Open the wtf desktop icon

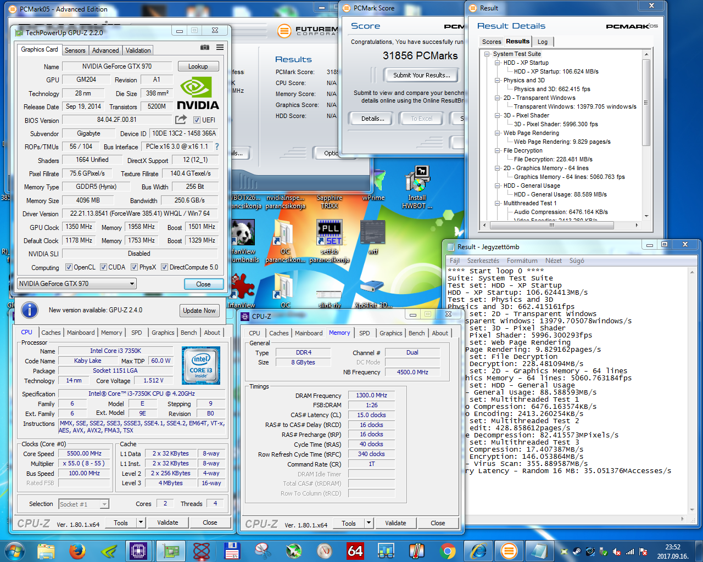coord(373,236)
